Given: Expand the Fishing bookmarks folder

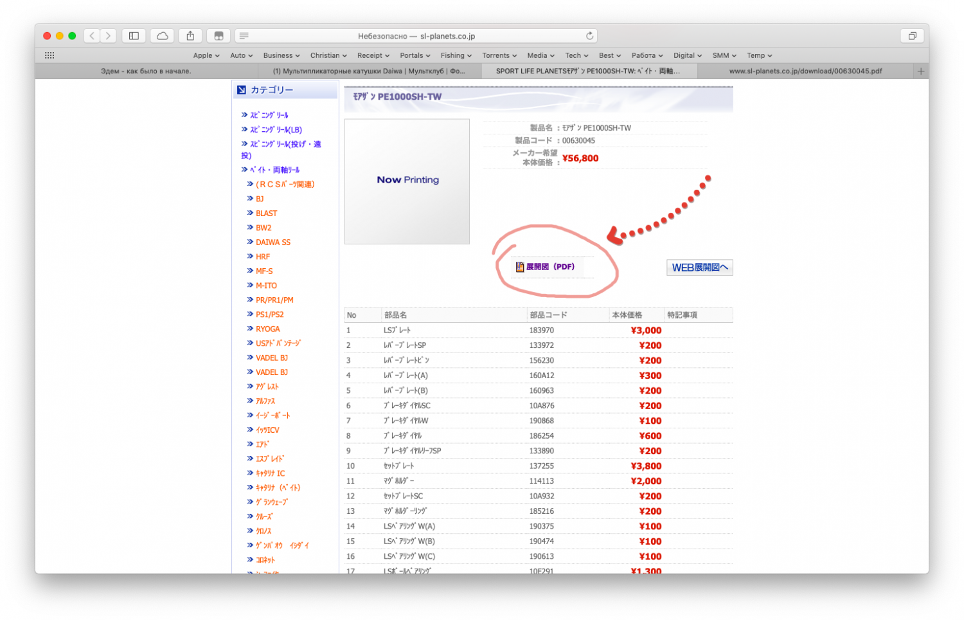Looking at the screenshot, I should tap(456, 55).
